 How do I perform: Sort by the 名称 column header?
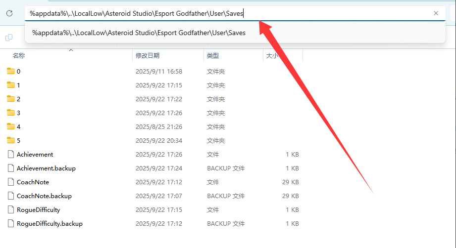pyautogui.click(x=19, y=56)
